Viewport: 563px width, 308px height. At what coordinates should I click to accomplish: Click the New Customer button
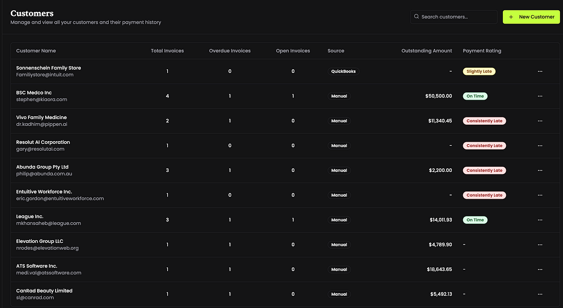coord(531,17)
